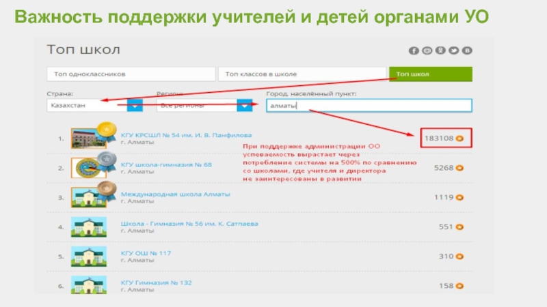The width and height of the screenshot is (547, 307).
Task: Open Школа - Гимназия № 56 им. Сатпаева
Action: (x=189, y=224)
